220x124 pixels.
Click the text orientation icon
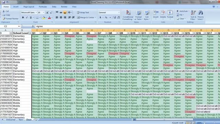70,12
